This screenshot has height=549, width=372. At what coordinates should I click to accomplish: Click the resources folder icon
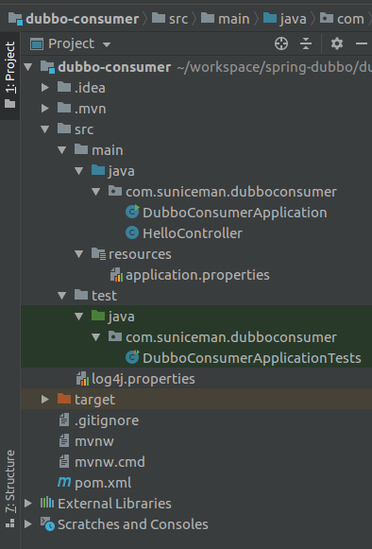pos(98,254)
